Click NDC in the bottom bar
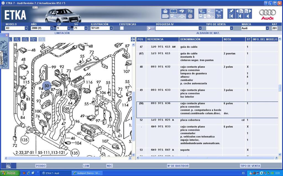 (x=109, y=166)
